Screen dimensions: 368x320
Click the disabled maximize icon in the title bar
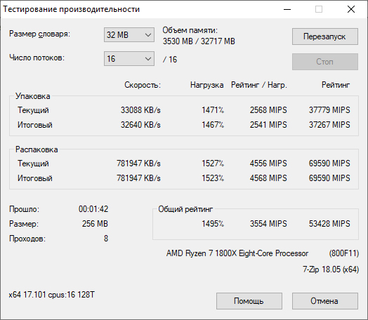point(319,9)
